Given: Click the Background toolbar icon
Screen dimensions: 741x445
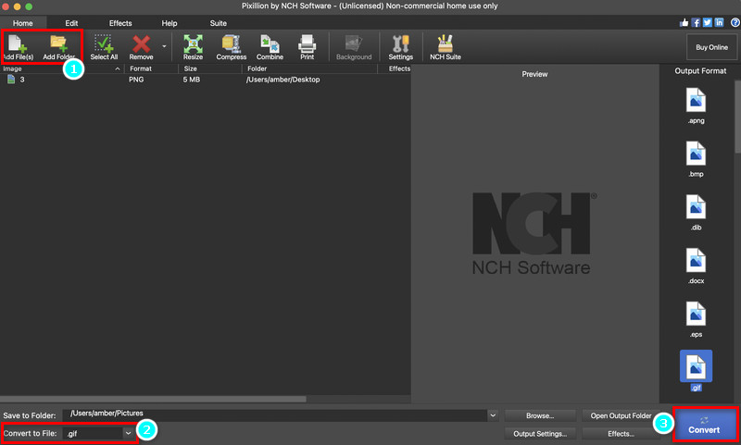Looking at the screenshot, I should pos(354,47).
